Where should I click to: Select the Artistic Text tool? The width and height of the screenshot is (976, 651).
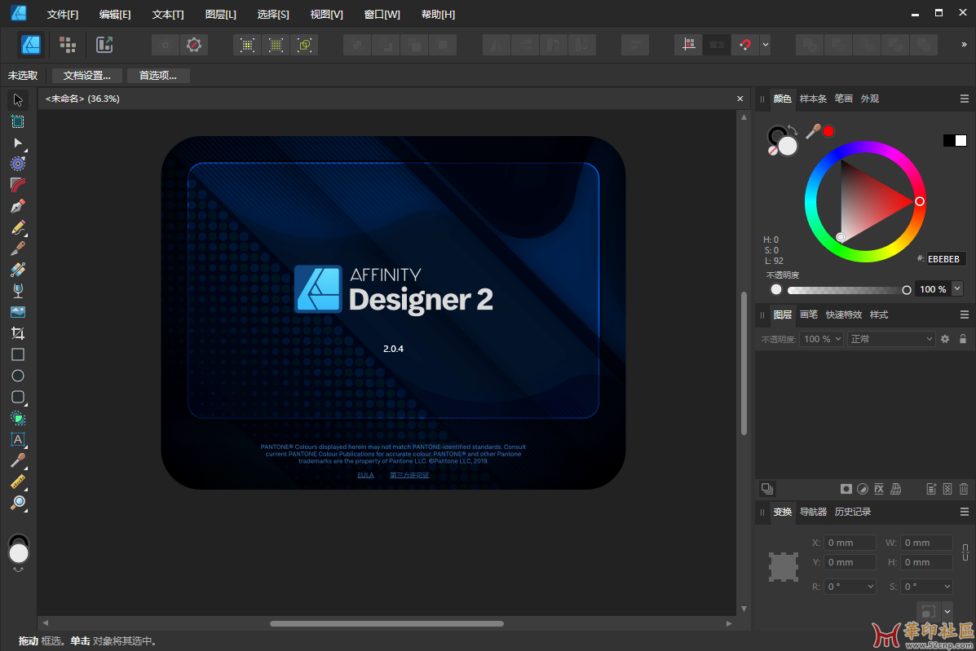click(18, 440)
